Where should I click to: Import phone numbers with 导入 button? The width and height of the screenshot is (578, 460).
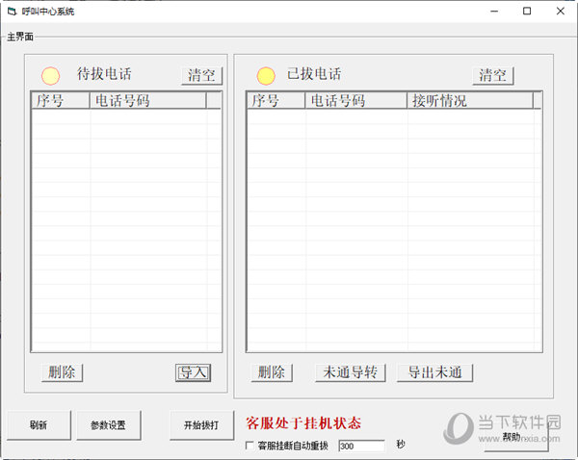click(193, 372)
